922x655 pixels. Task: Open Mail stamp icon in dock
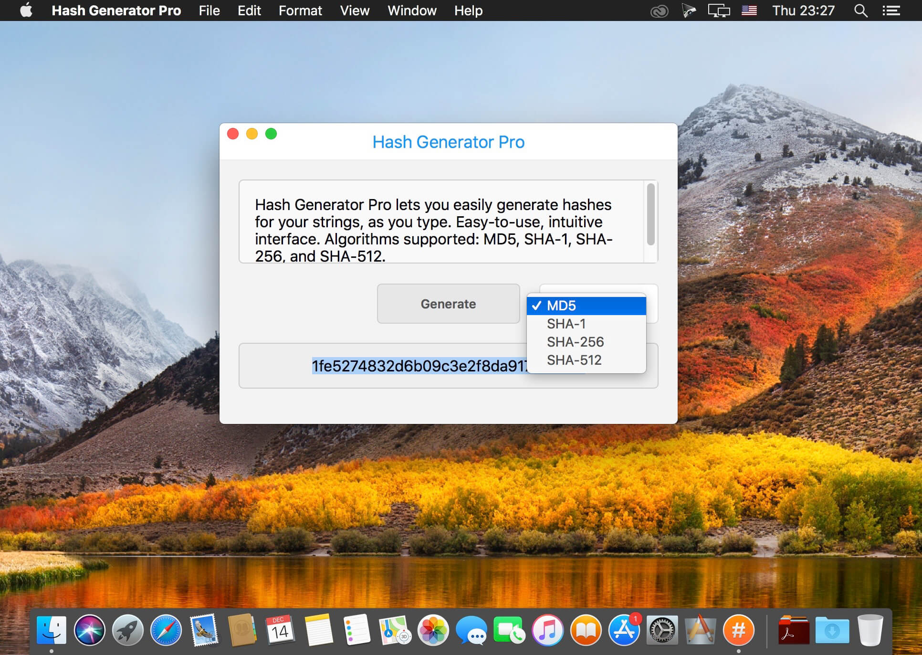[204, 630]
